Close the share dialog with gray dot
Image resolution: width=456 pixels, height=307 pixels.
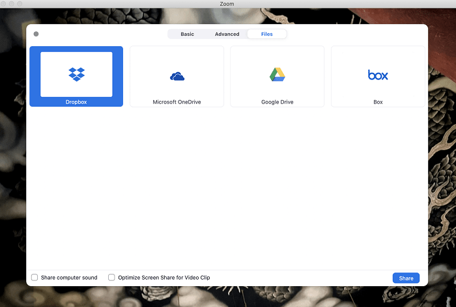(36, 34)
